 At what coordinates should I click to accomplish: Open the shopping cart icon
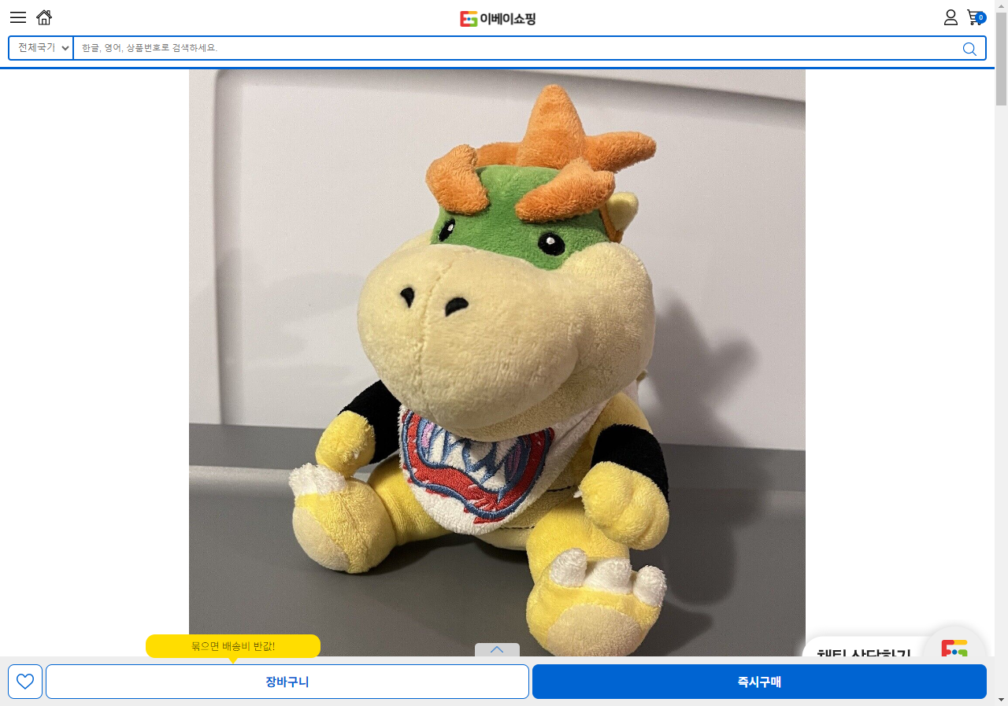tap(976, 17)
